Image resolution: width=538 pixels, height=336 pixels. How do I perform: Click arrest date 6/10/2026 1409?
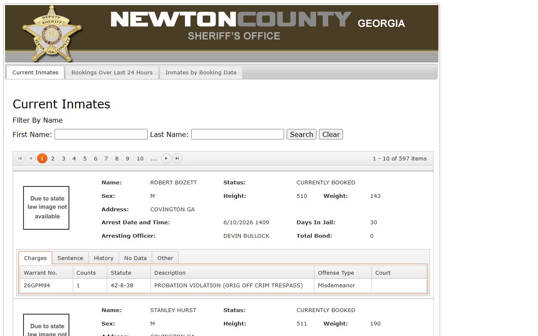pos(246,222)
